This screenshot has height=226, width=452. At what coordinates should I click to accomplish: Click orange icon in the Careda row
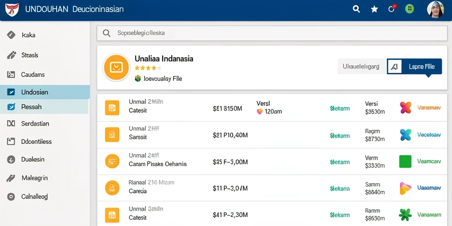click(112, 188)
